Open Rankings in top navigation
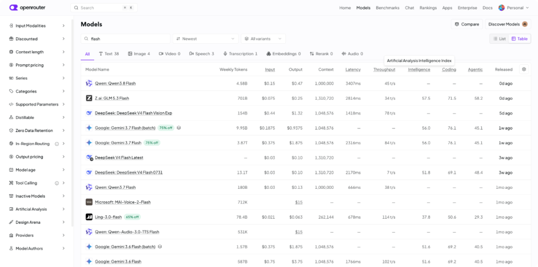Viewport: 538px width, 267px height. tap(428, 7)
